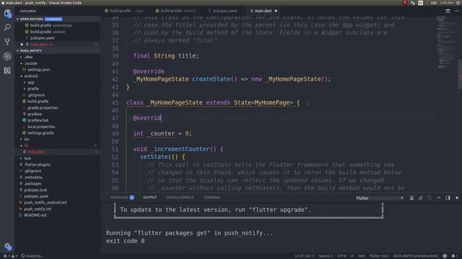
Task: Open the Debug view icon
Action: click(7, 56)
